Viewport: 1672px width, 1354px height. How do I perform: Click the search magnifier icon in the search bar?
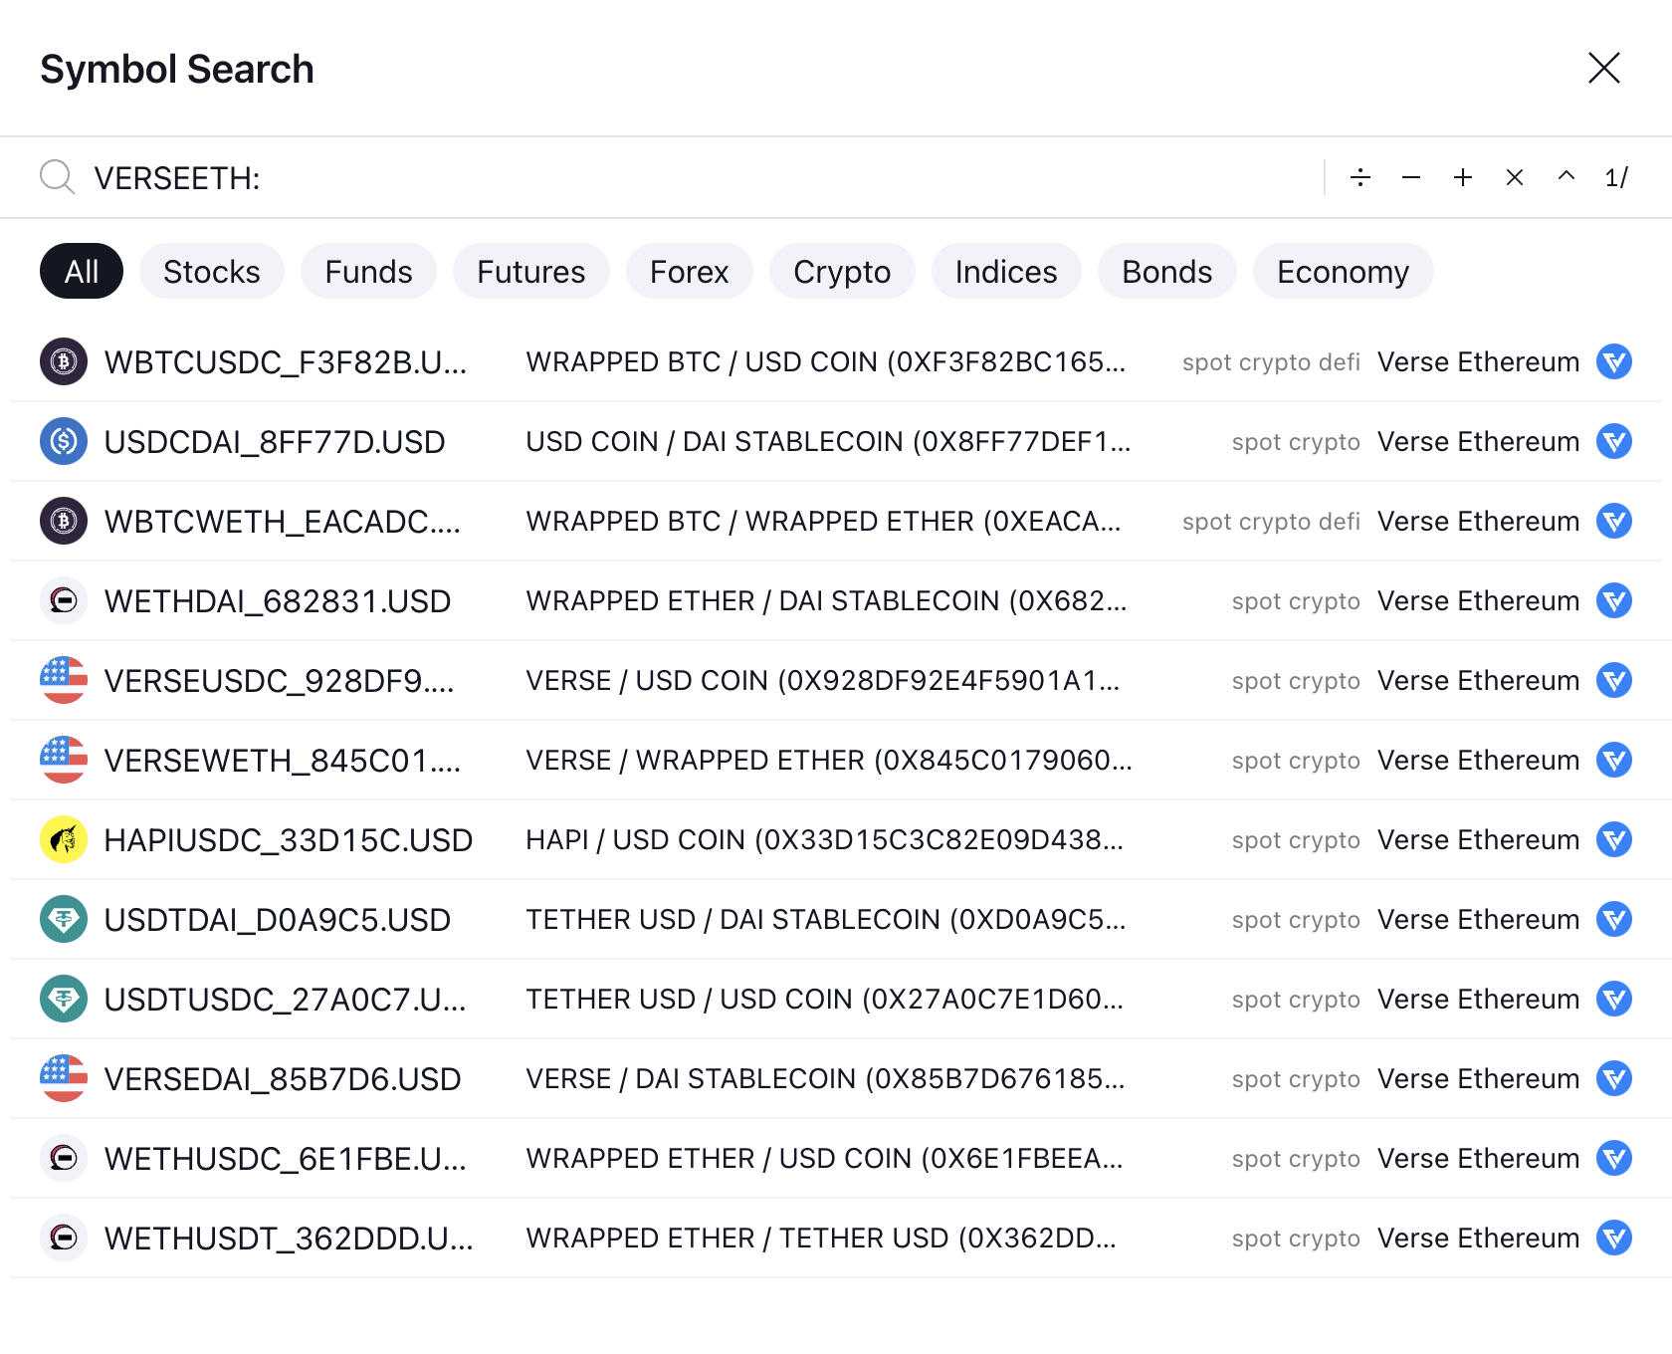click(56, 177)
